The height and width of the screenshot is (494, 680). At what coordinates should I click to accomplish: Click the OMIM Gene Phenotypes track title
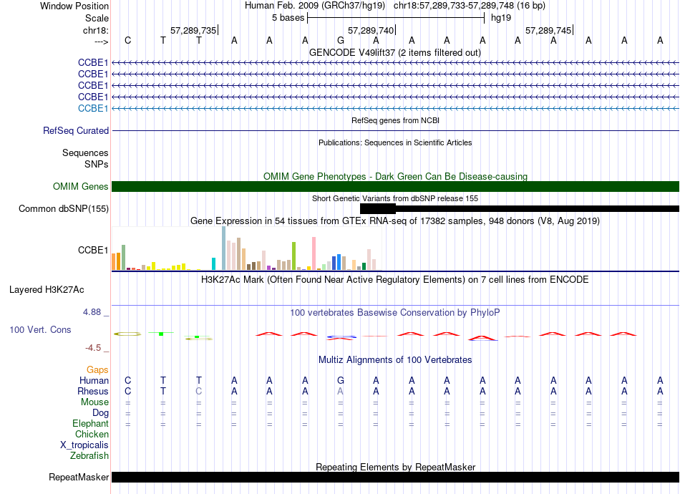click(395, 177)
